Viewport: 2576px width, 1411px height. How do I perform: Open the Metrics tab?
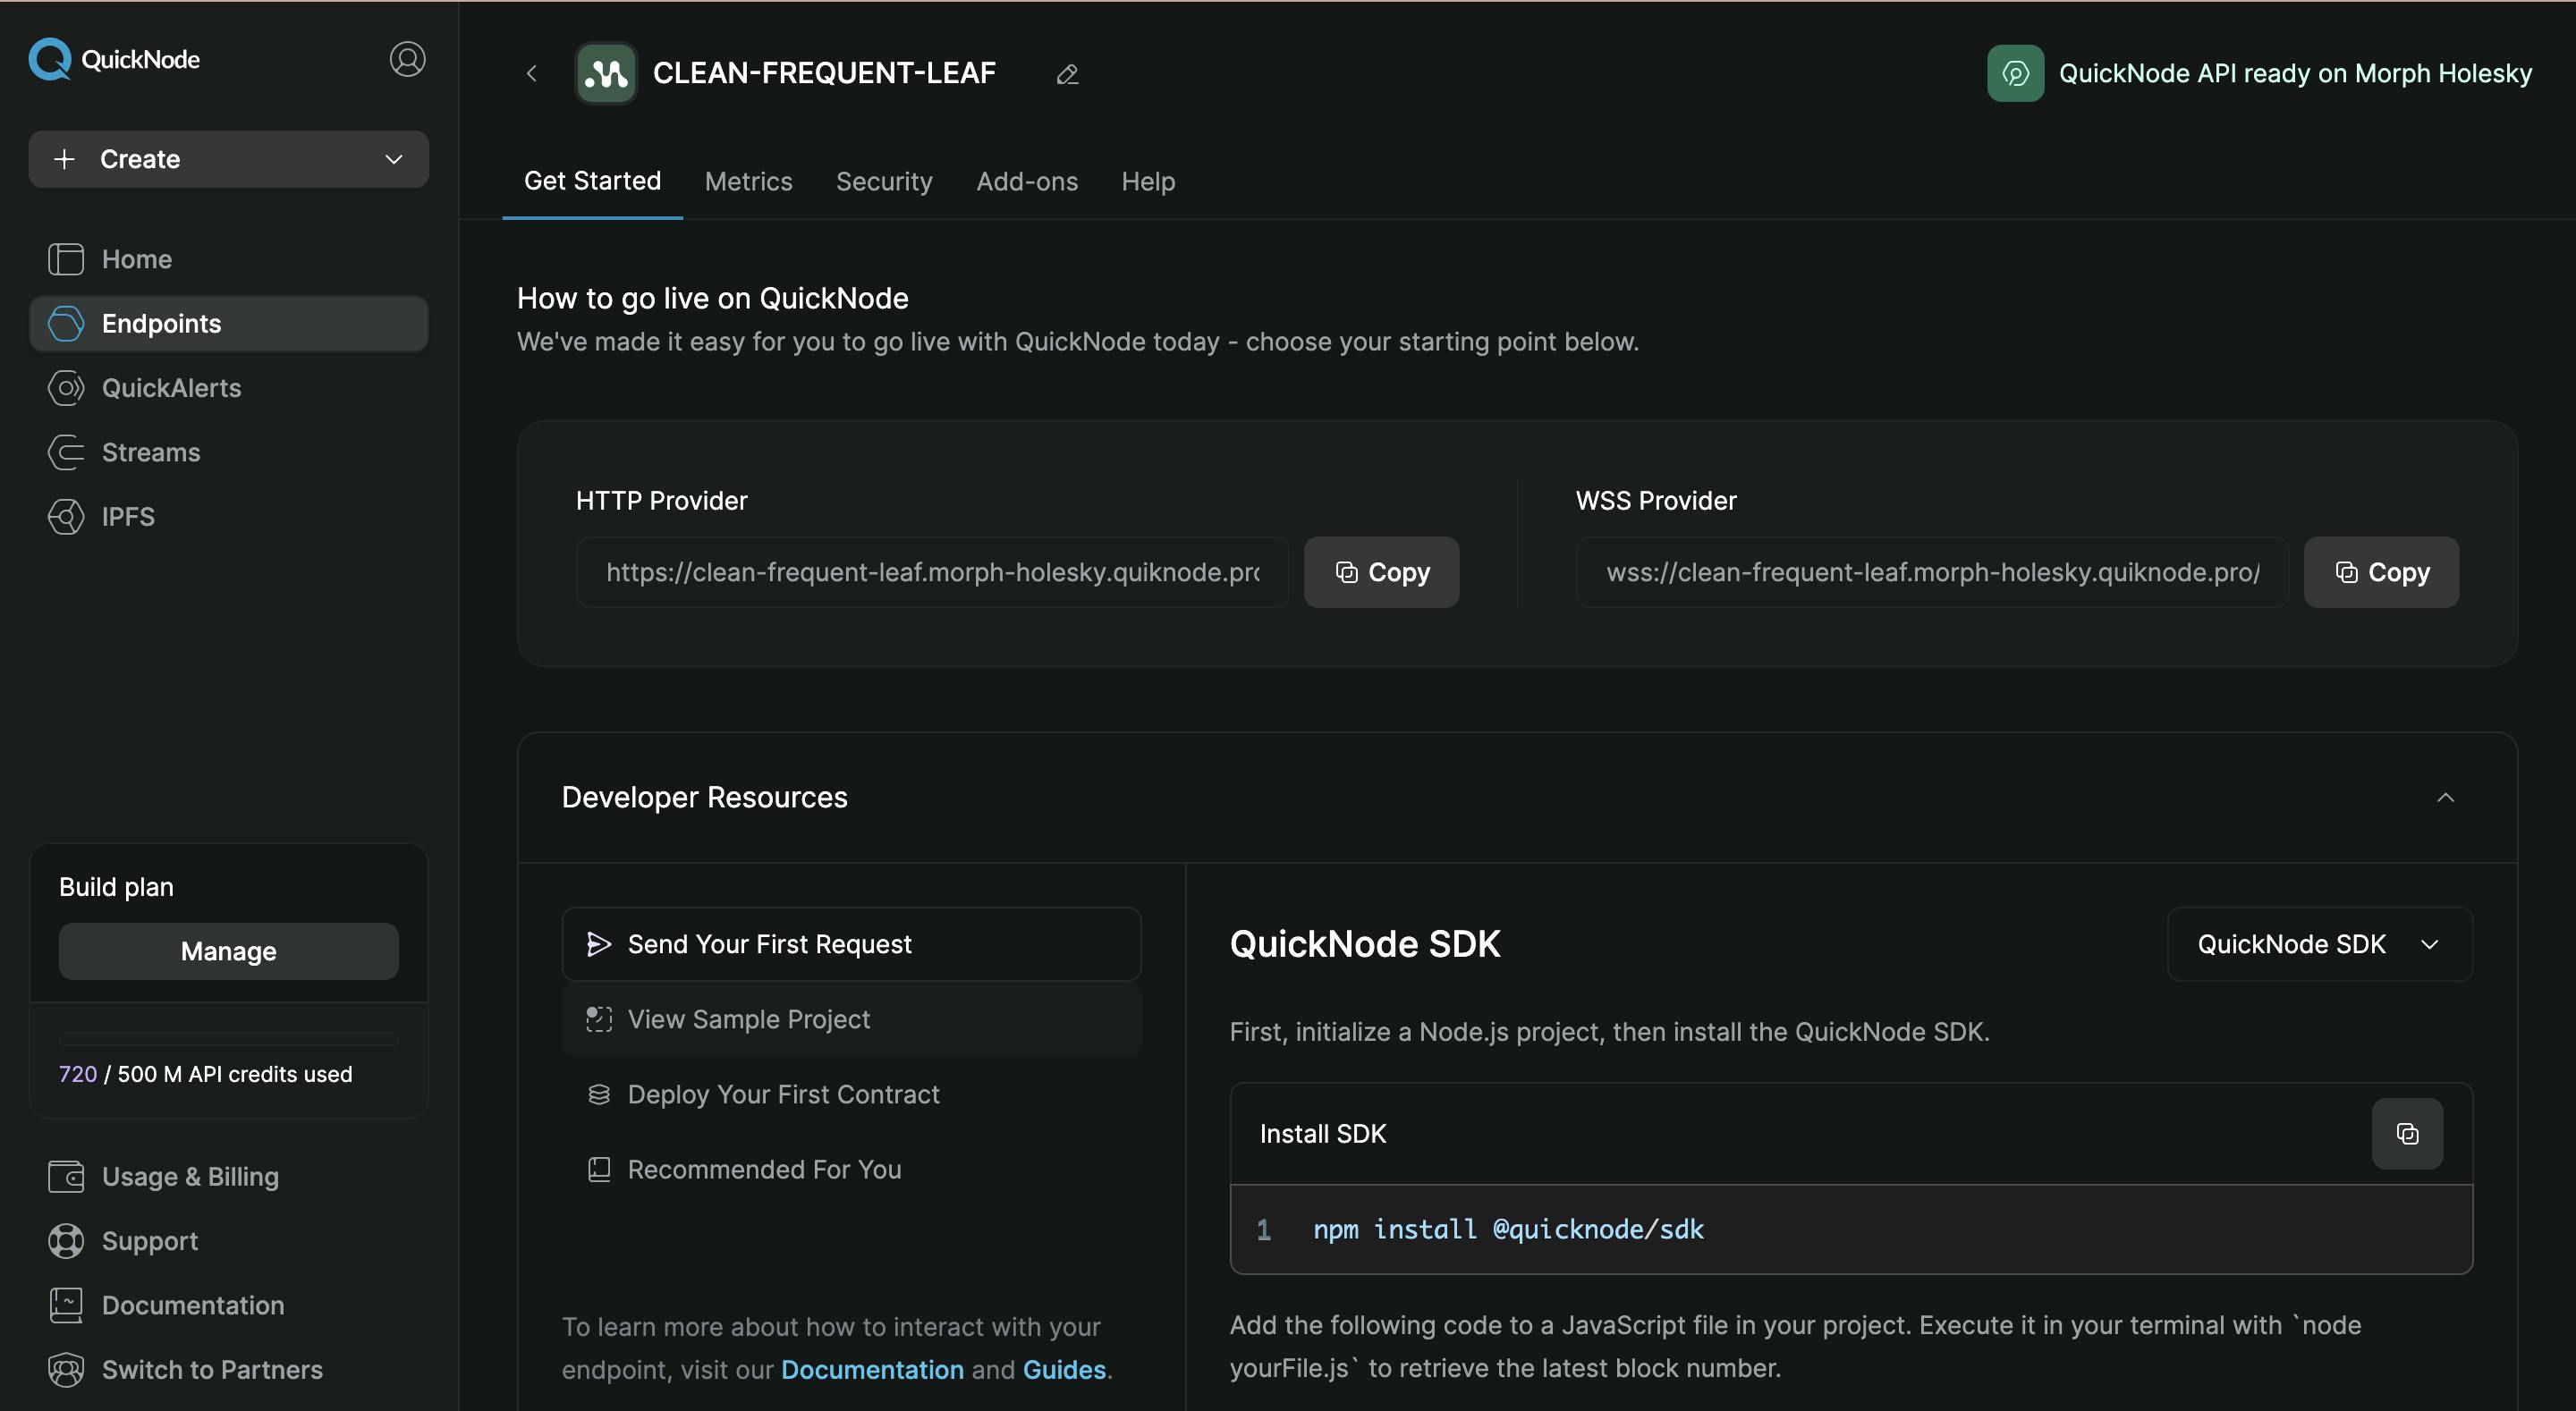(748, 181)
